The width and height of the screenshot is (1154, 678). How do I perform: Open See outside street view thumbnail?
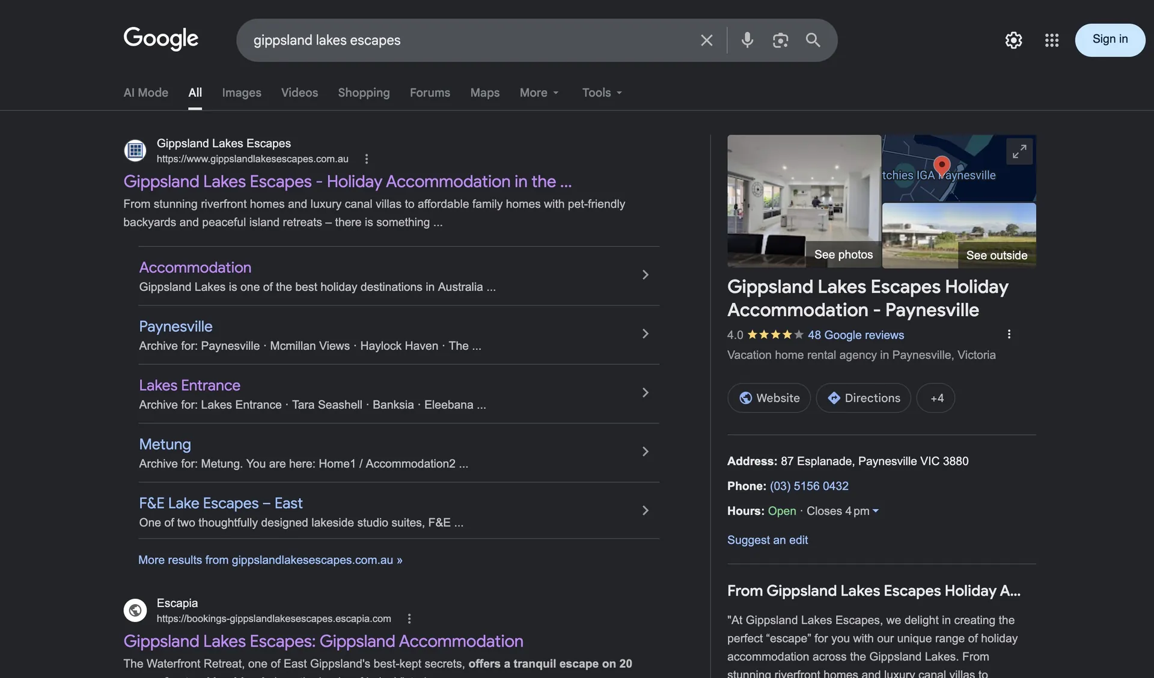[x=959, y=235]
